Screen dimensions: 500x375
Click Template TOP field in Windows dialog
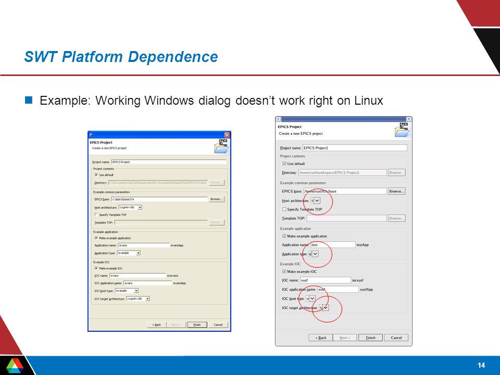161,222
